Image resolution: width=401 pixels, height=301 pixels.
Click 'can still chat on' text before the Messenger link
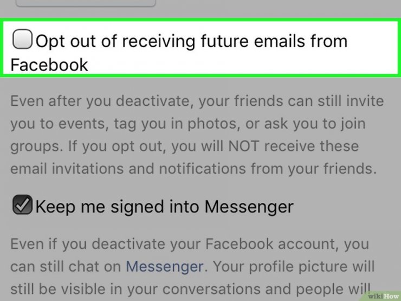[x=66, y=266]
